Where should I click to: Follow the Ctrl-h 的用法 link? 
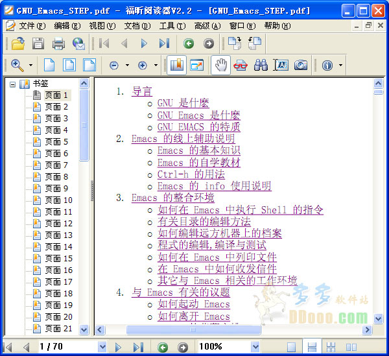click(191, 174)
